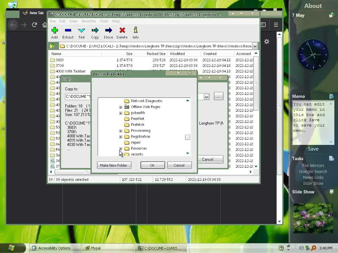Open the Slide Show task link

point(313,183)
